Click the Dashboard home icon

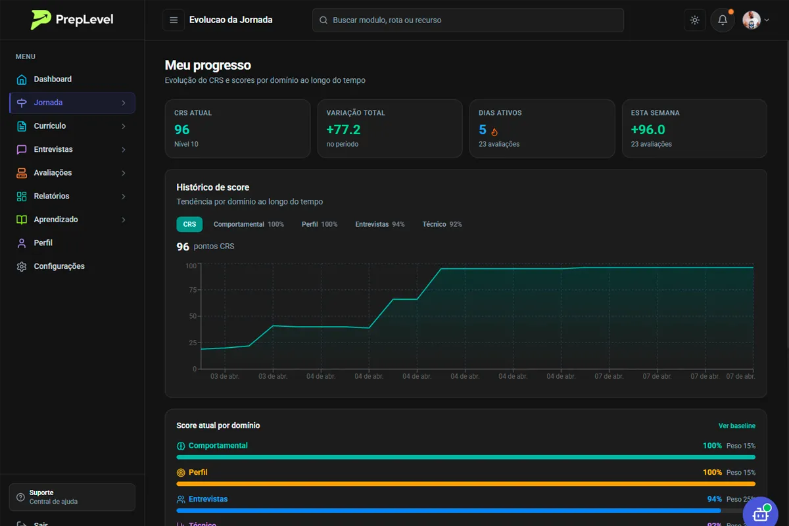(x=22, y=80)
